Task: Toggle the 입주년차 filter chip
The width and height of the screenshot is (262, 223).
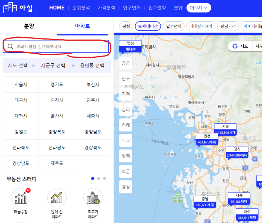Action: coord(174,26)
